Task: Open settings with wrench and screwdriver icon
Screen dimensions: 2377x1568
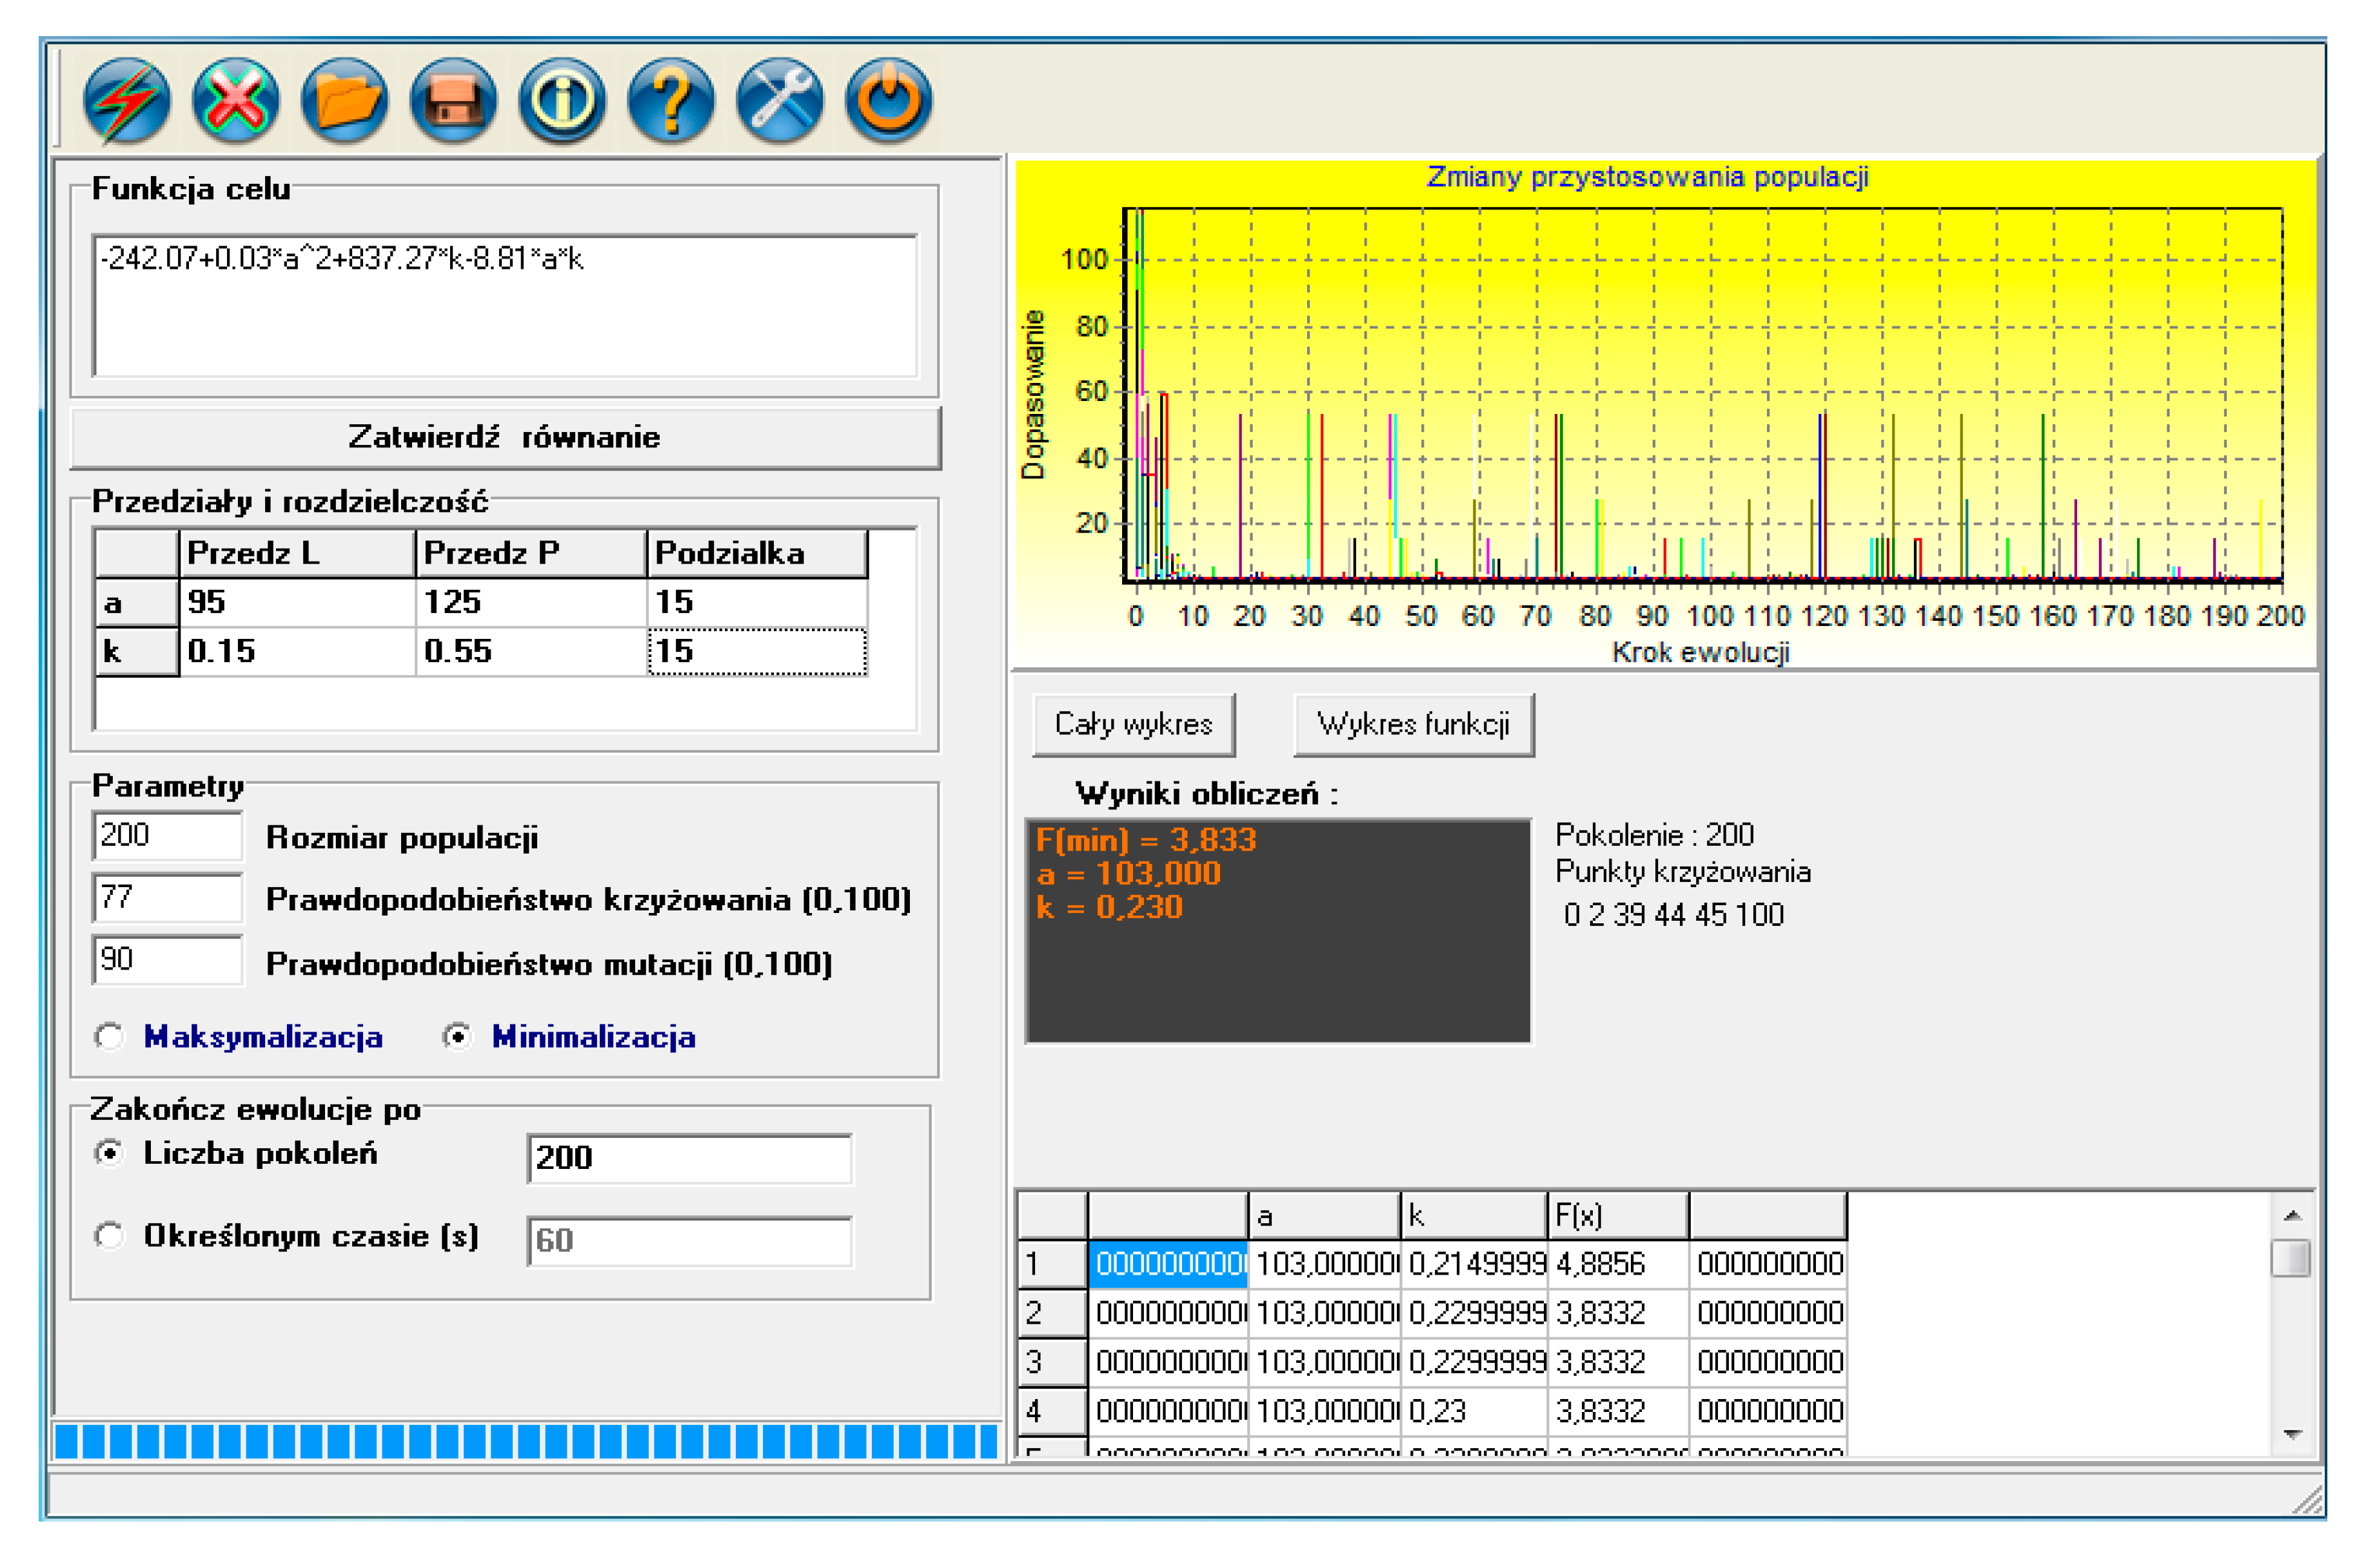Action: (x=780, y=100)
